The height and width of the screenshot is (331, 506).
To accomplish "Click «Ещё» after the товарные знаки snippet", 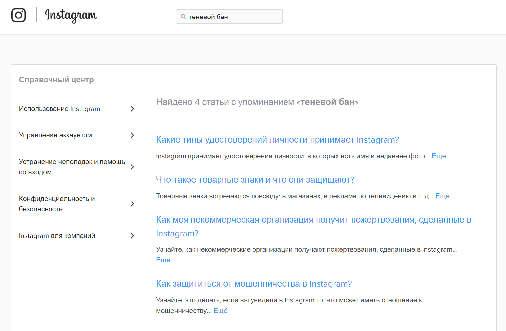I will click(x=442, y=196).
